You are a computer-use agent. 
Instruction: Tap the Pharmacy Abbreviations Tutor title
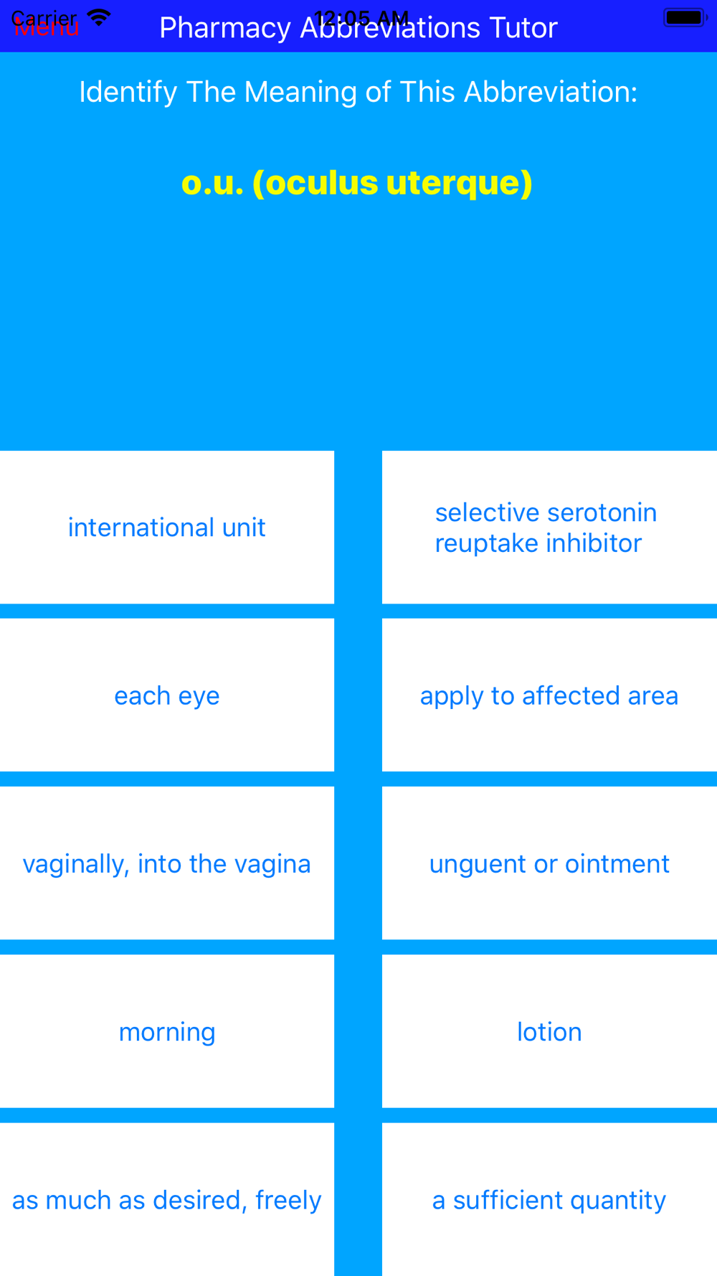click(358, 29)
